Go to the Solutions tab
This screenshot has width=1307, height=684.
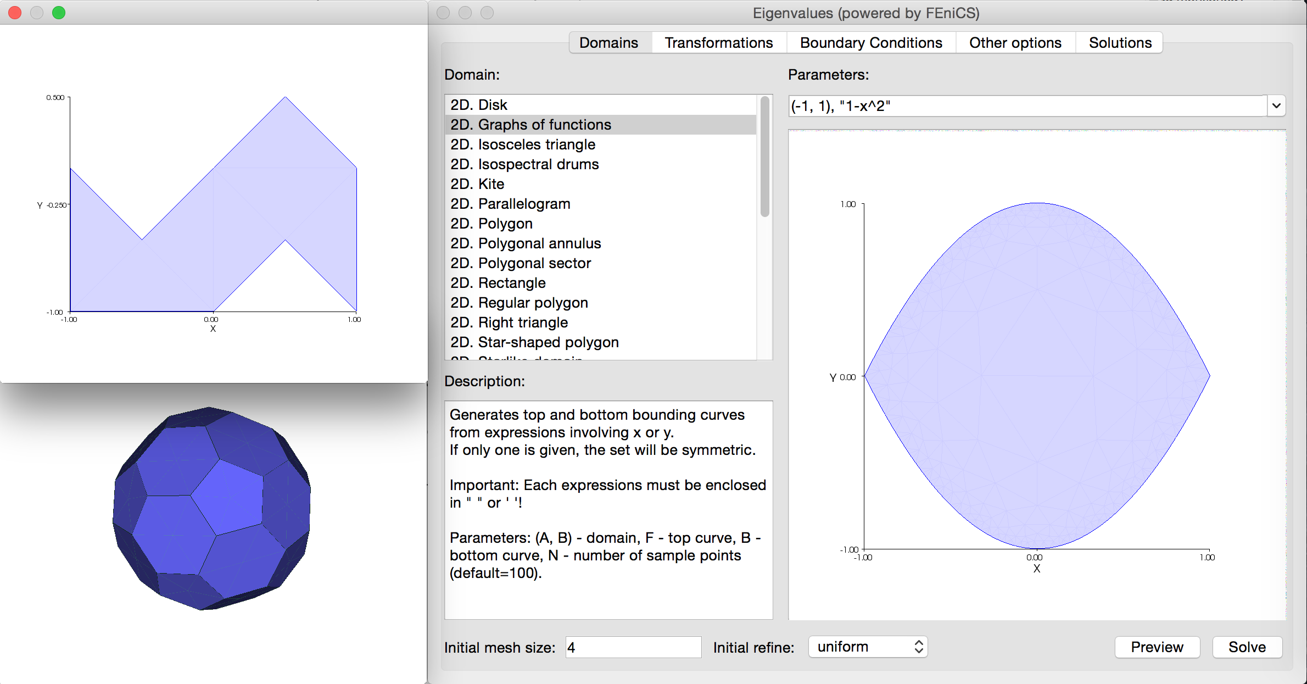pos(1120,43)
